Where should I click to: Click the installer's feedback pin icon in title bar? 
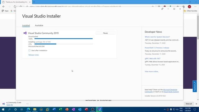(x=162, y=9)
